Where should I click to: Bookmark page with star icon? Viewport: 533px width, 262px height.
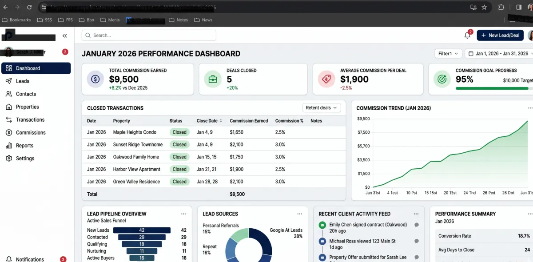click(x=484, y=8)
